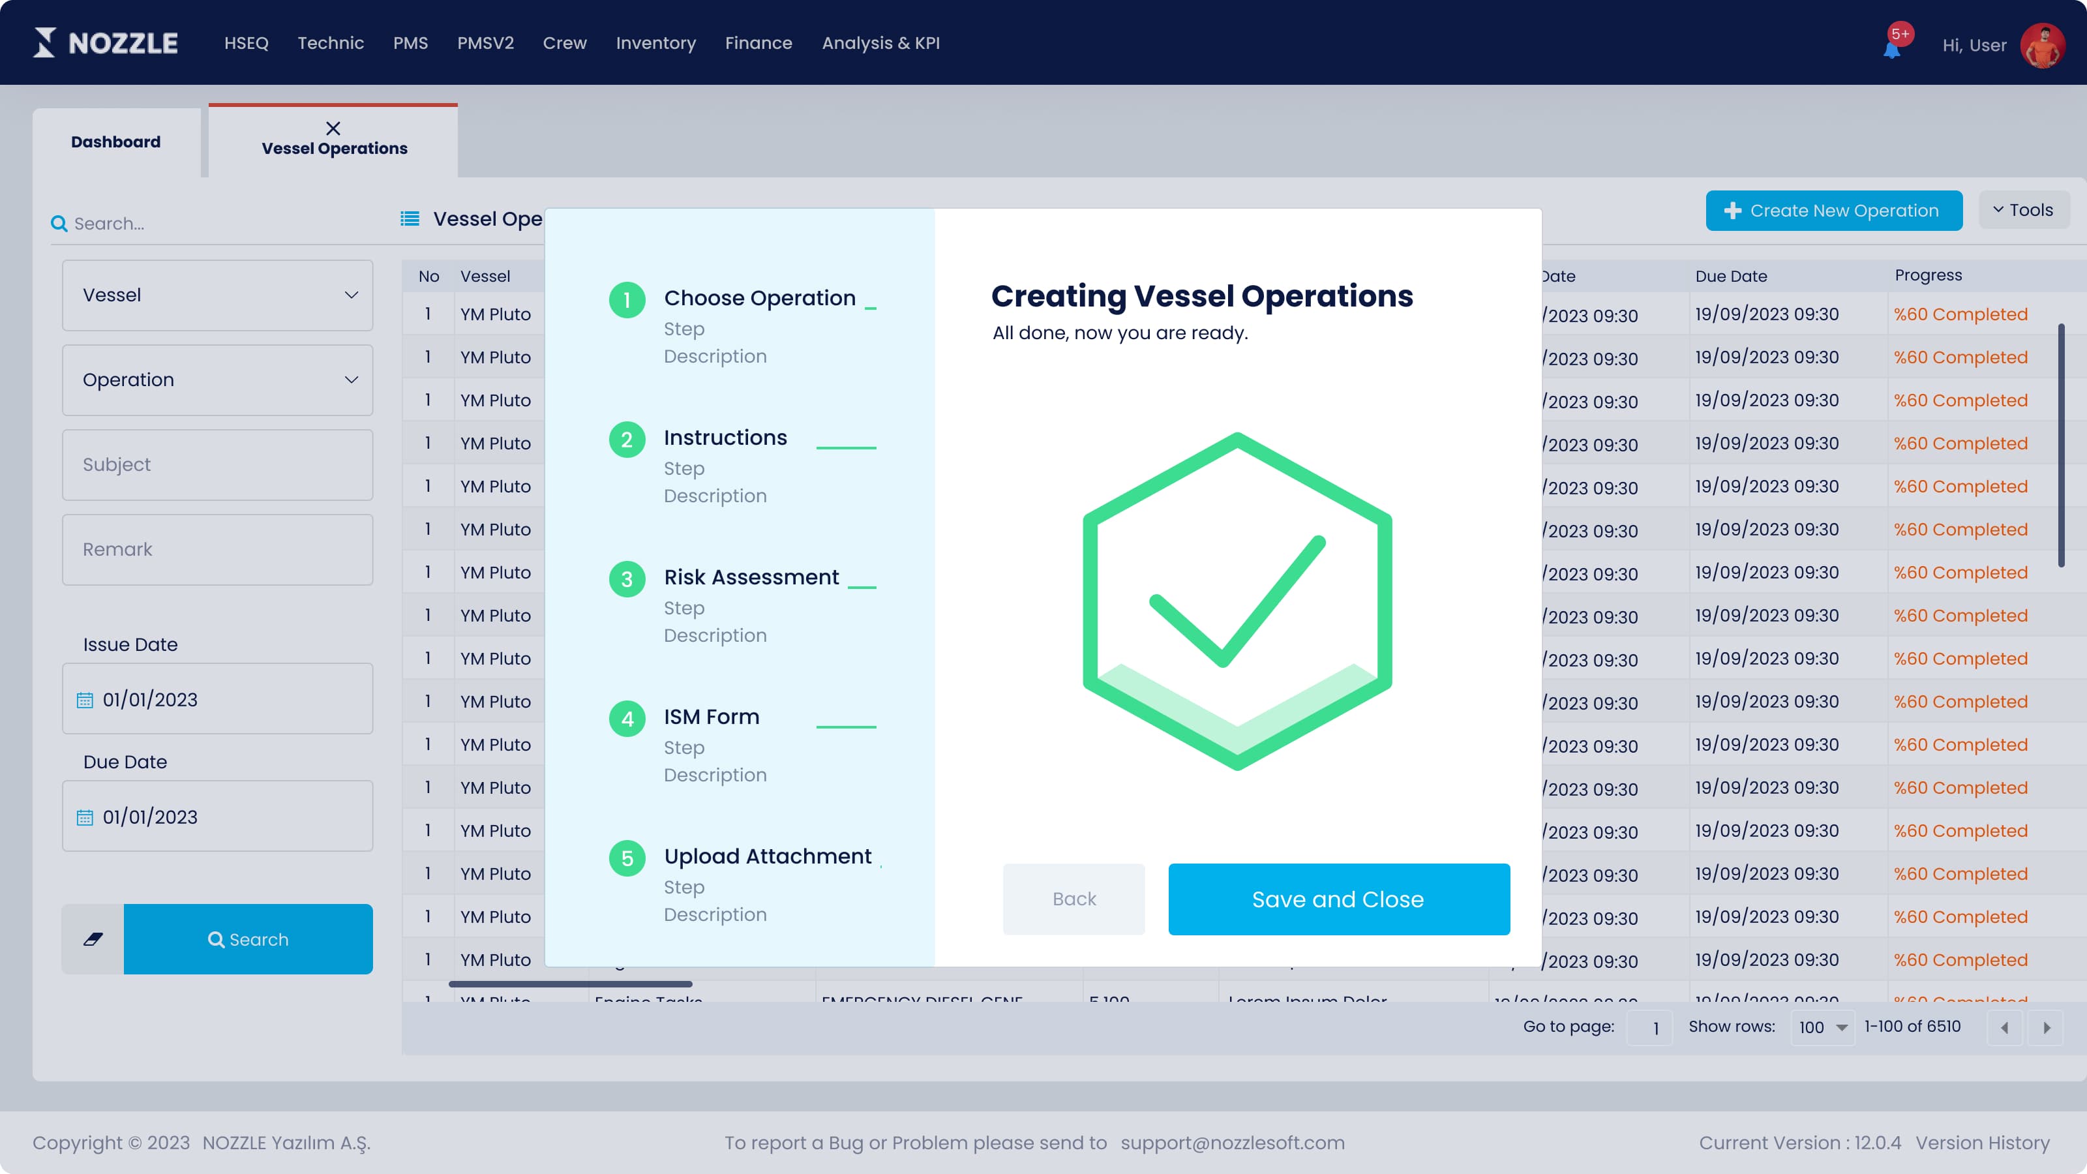The width and height of the screenshot is (2087, 1174).
Task: Select Choose Operation step title
Action: tap(759, 298)
